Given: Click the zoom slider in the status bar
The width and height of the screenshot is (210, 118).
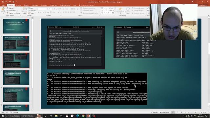Looking at the screenshot, I should (x=195, y=112).
